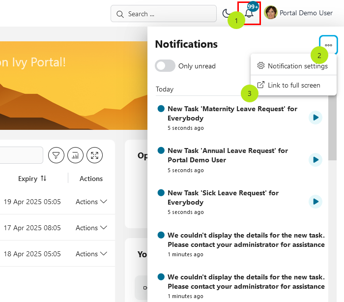Click the notifications panel scrollbar
The width and height of the screenshot is (344, 302).
point(332,127)
